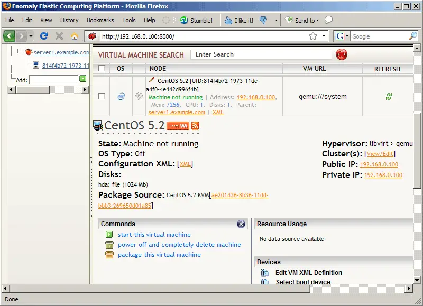Click the Intel OS icon in the VM row
423x306 pixels.
(121, 96)
